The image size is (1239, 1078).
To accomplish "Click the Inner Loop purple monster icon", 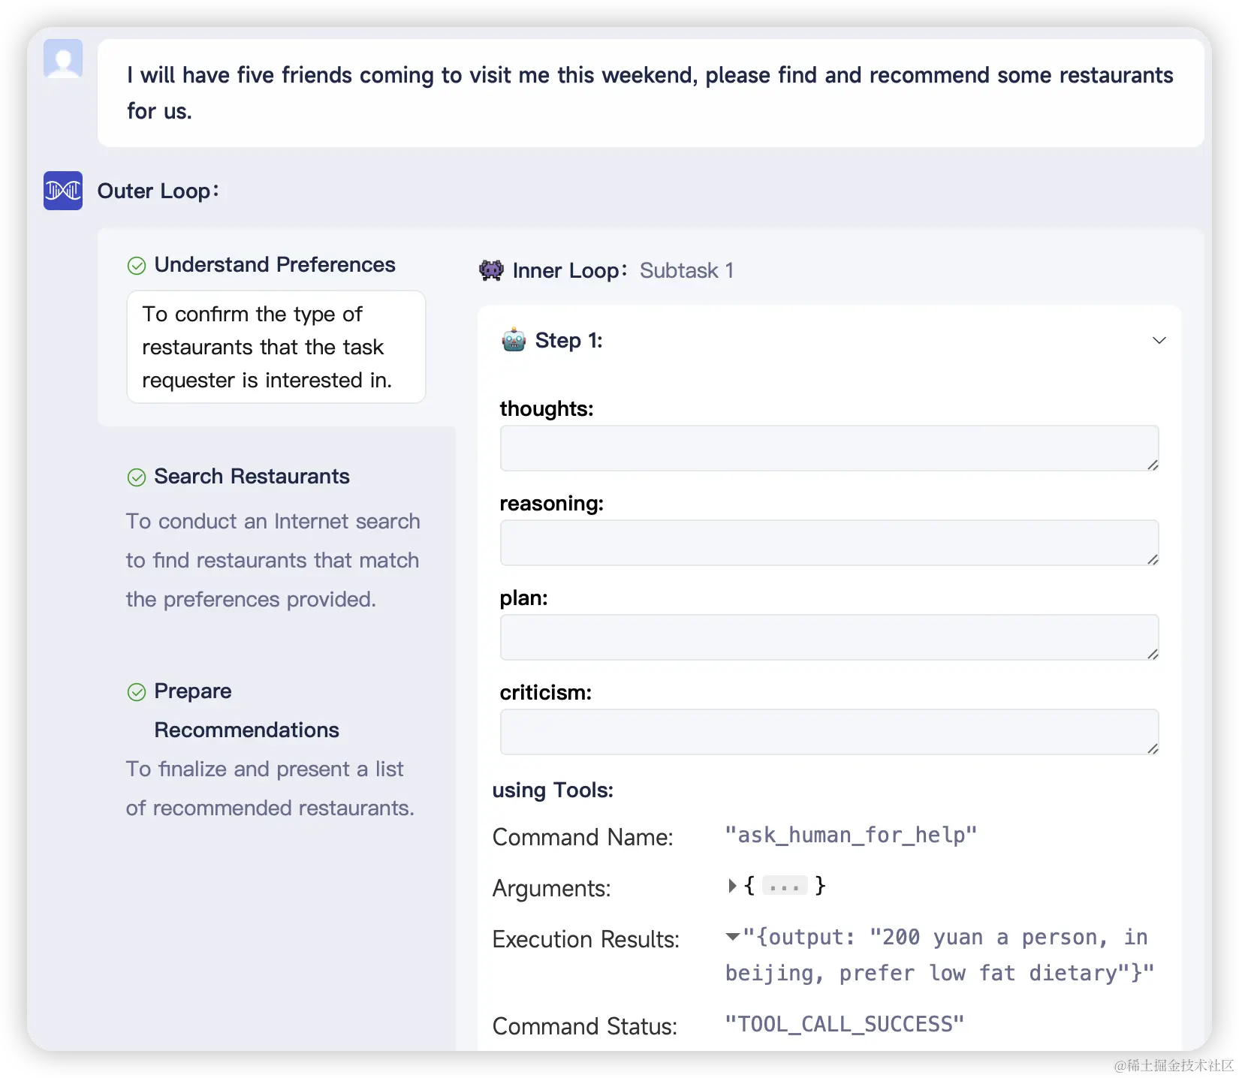I will click(x=491, y=270).
